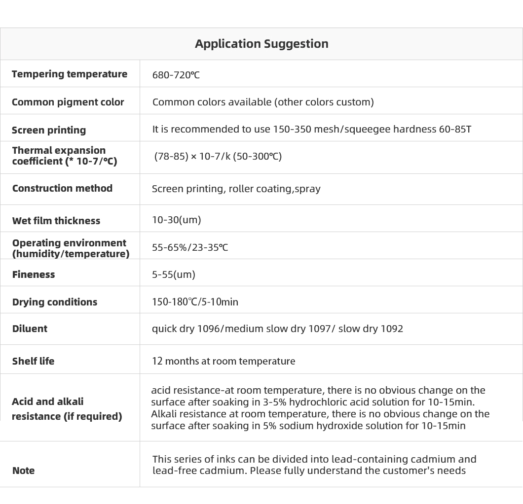Click the 55-65%/23-35℃ operating environment value
Viewport: 523px width, 504px height.
pos(190,247)
